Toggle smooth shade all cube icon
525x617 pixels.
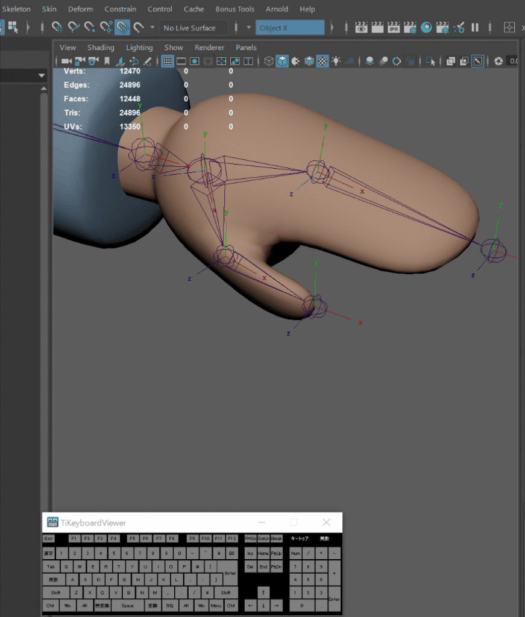point(282,61)
